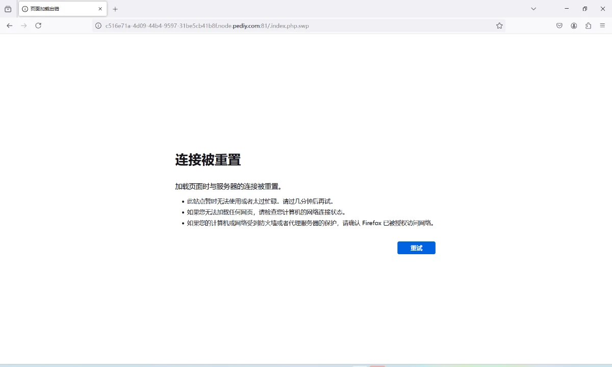Bookmark this page with the star icon
The width and height of the screenshot is (612, 367).
(499, 26)
